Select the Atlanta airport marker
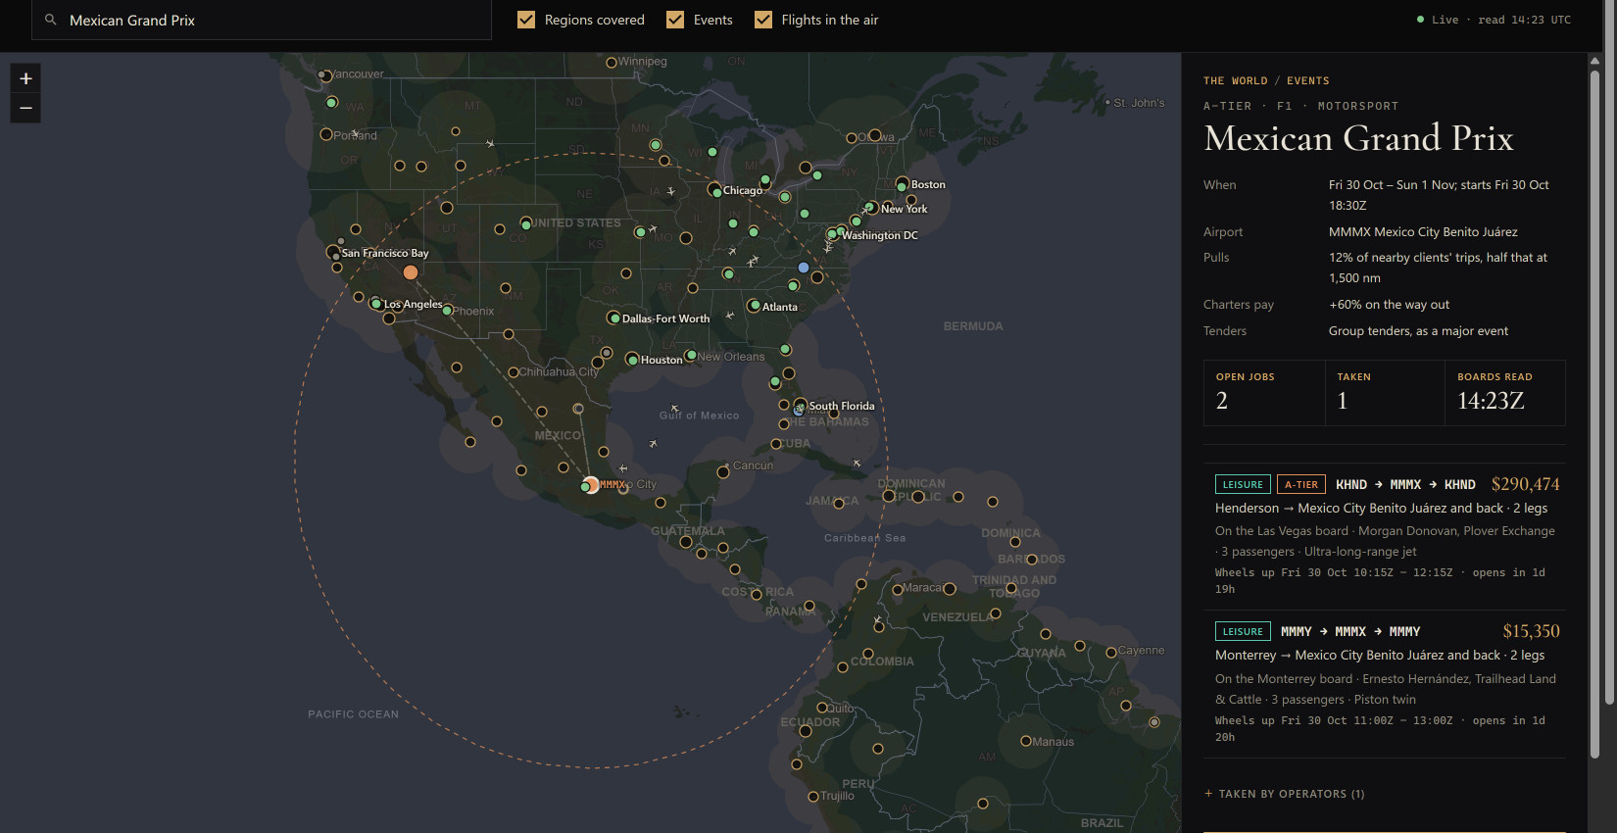1617x833 pixels. coord(755,306)
